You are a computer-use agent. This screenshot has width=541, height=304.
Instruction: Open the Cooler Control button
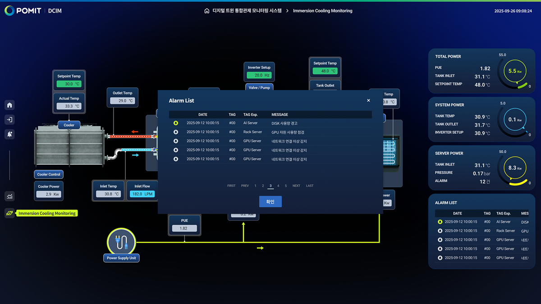[49, 174]
